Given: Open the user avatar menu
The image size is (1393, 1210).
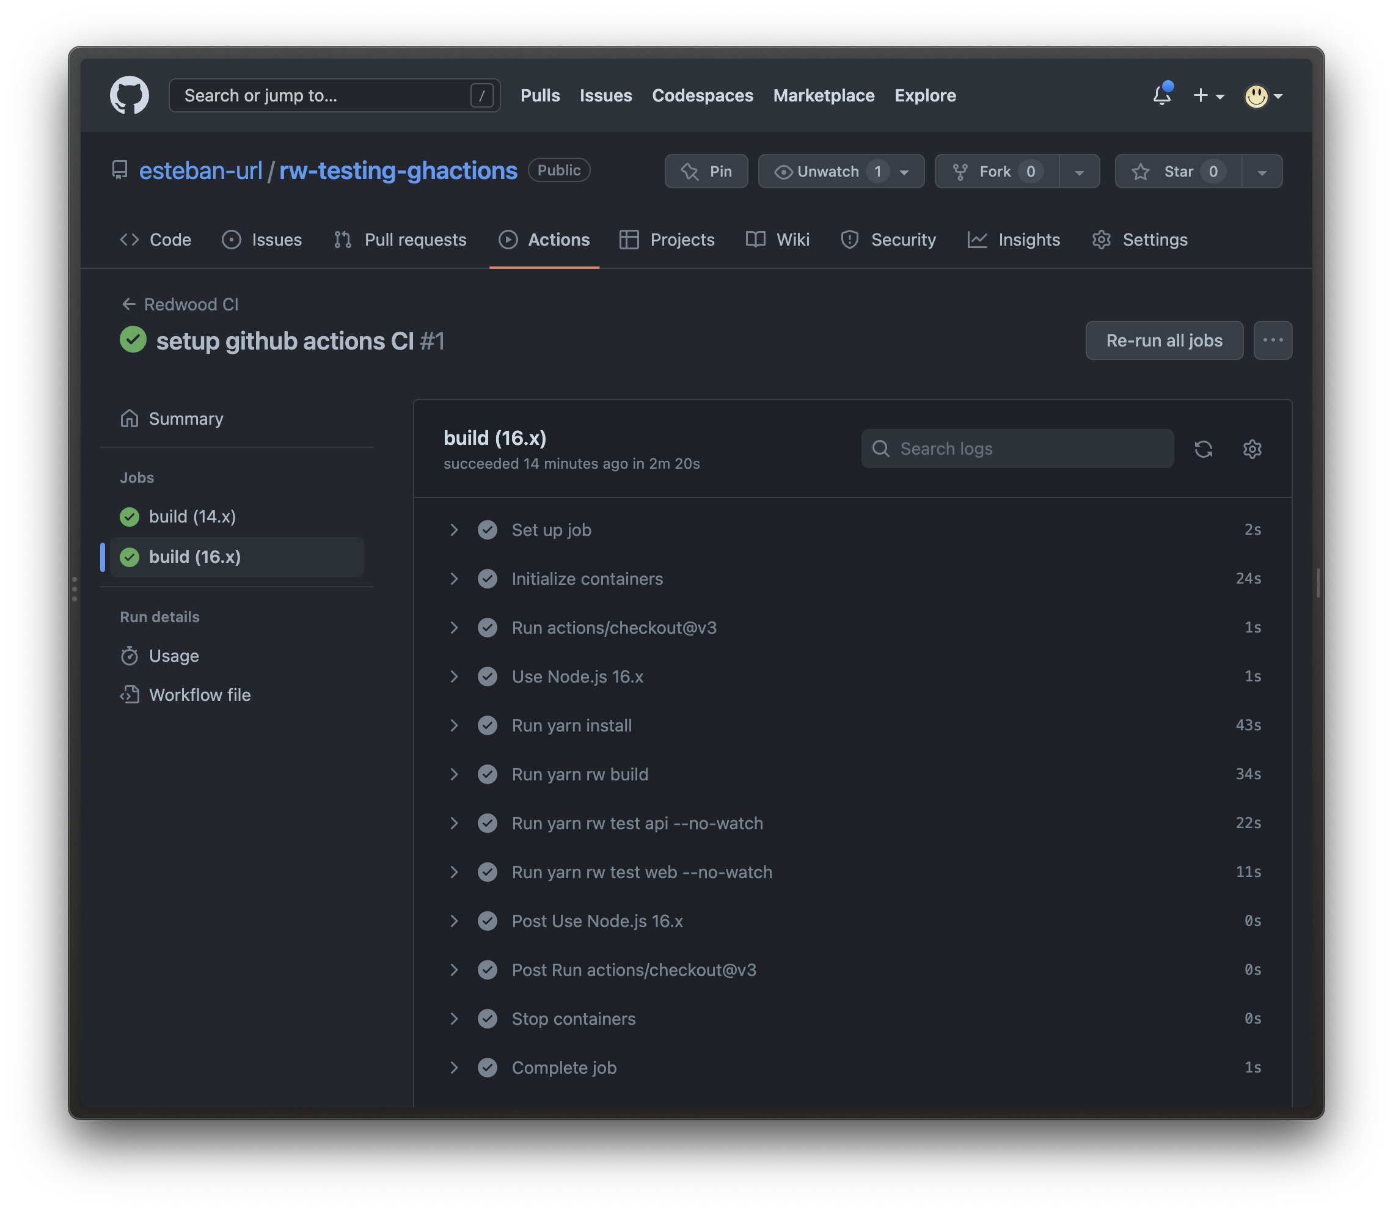Looking at the screenshot, I should click(x=1263, y=96).
